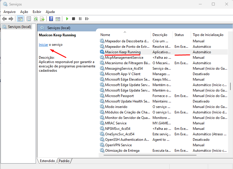Screen dimensions: 233x169
Task: Click the Stop Service square icon
Action: 74,19
